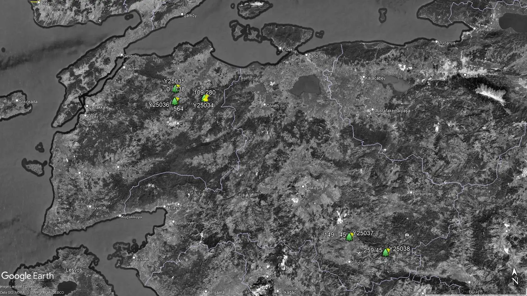Image resolution: width=527 pixels, height=296 pixels.
Task: Select the Y25036 placemark label
Action: [159, 105]
